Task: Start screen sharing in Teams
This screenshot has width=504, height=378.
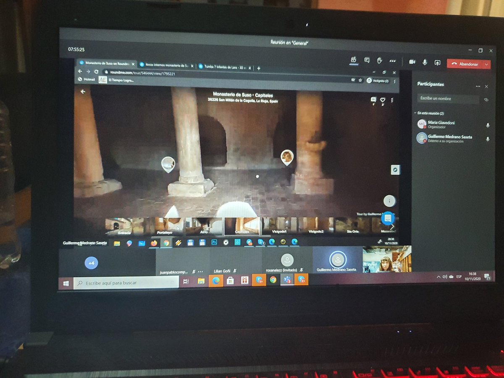Action: pyautogui.click(x=437, y=63)
